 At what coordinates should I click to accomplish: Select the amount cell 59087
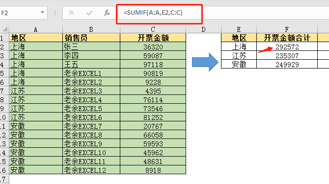[x=153, y=55]
